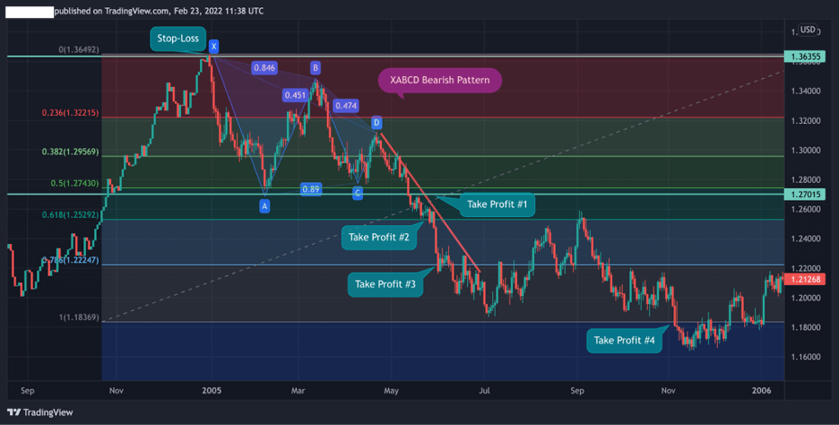Select the X point marker

[x=213, y=47]
